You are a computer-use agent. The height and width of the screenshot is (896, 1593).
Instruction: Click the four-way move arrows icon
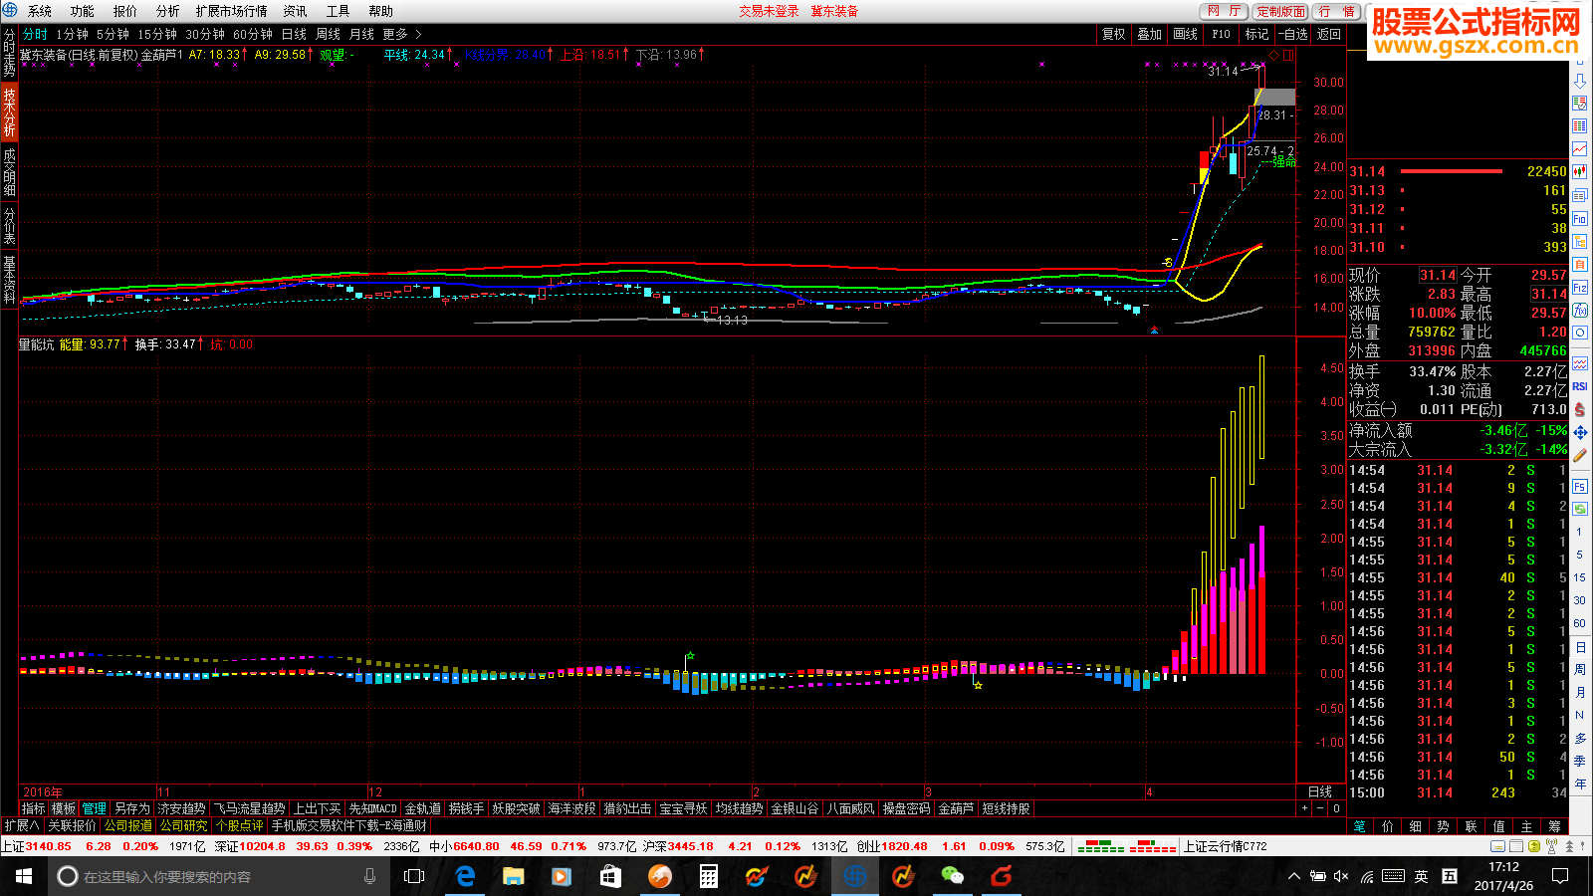1579,432
